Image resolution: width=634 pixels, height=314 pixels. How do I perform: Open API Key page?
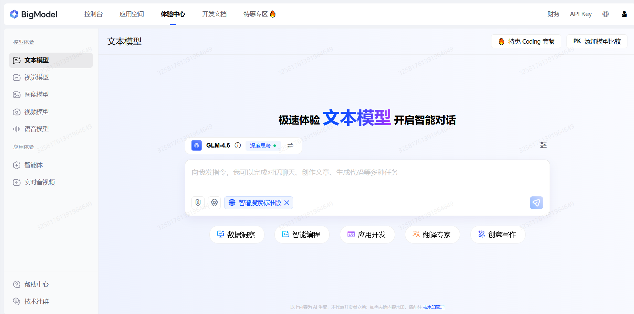tap(581, 14)
